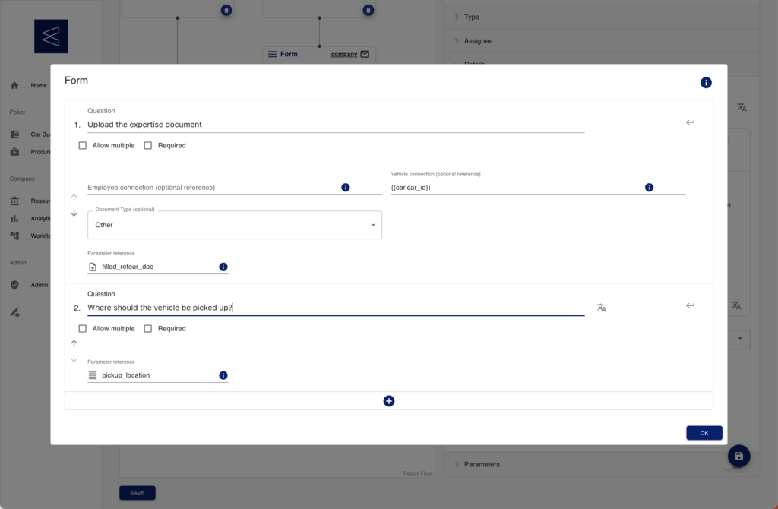Screen dimensions: 778x509
Task: Click the Resources bank icon in sidebar
Action: pyautogui.click(x=14, y=201)
